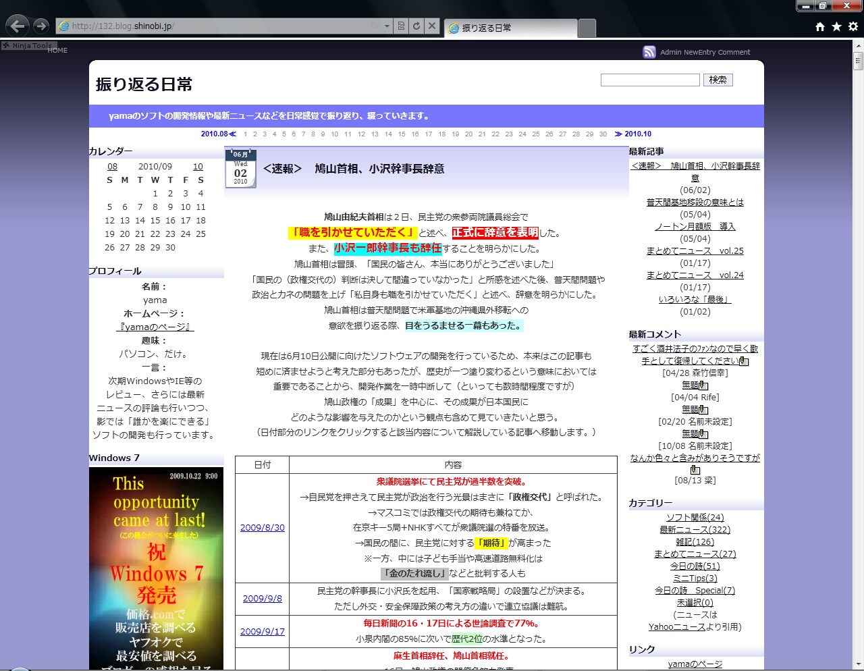Jump to next month via ≫2010.10
This screenshot has width=864, height=671.
(x=633, y=134)
